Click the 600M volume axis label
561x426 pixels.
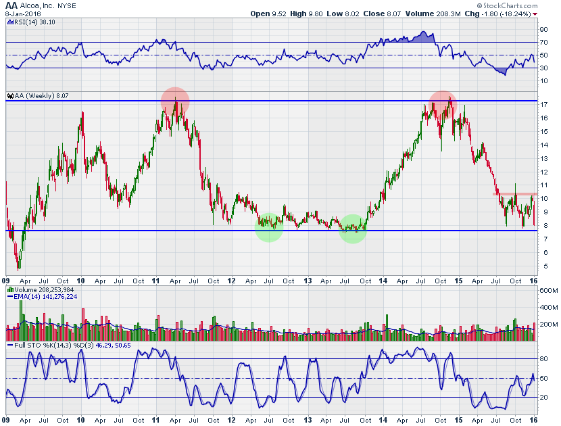(549, 290)
